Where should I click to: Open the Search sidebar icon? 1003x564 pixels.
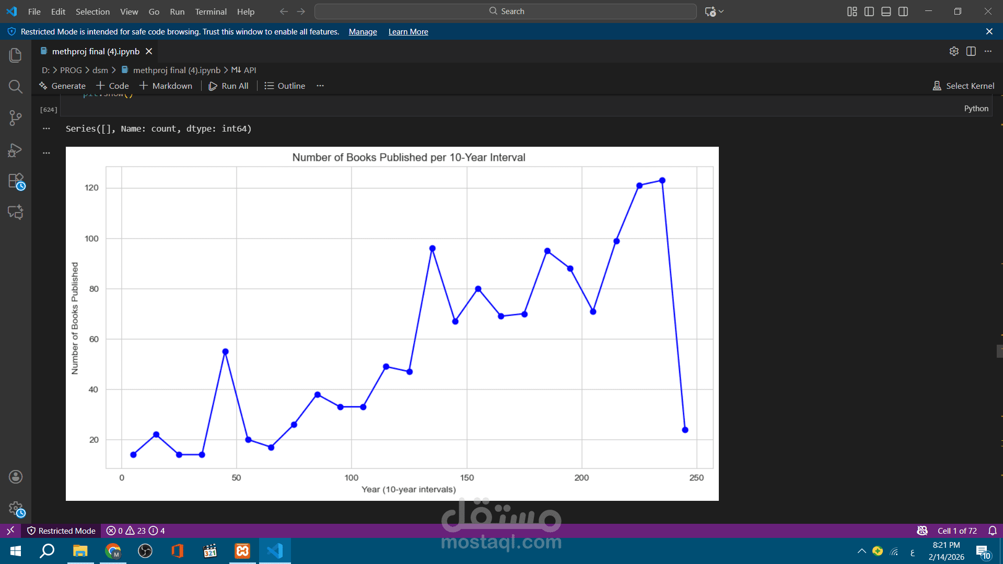pyautogui.click(x=16, y=86)
